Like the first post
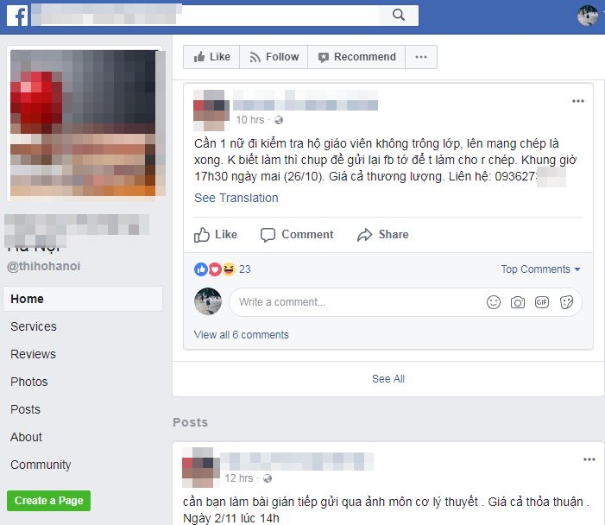This screenshot has height=525, width=605. [215, 234]
